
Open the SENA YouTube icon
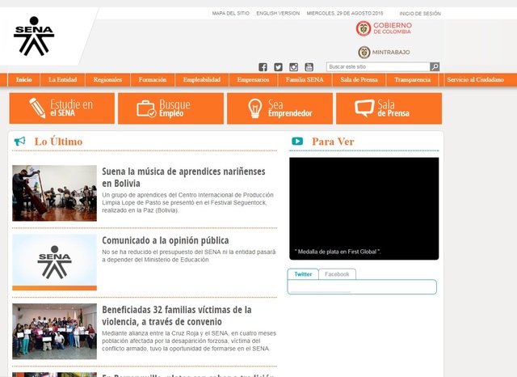click(309, 67)
